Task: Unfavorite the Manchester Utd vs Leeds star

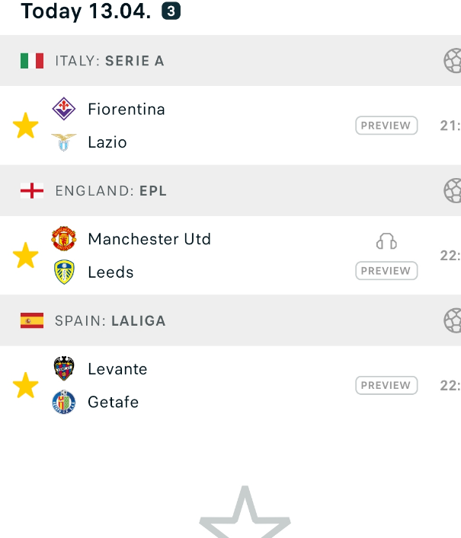Action: tap(25, 255)
